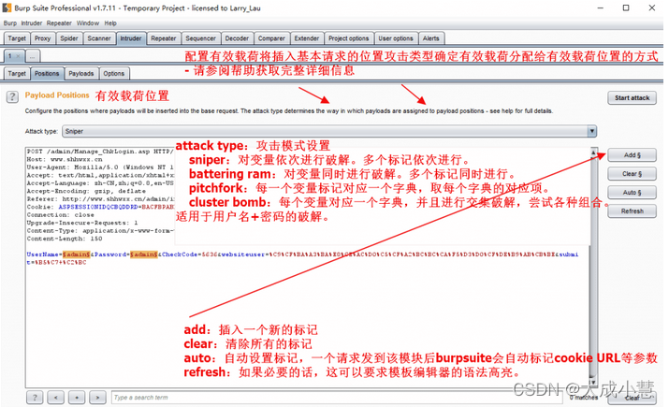The width and height of the screenshot is (669, 407).
Task: Open the Payloads sub-tab
Action: click(81, 73)
